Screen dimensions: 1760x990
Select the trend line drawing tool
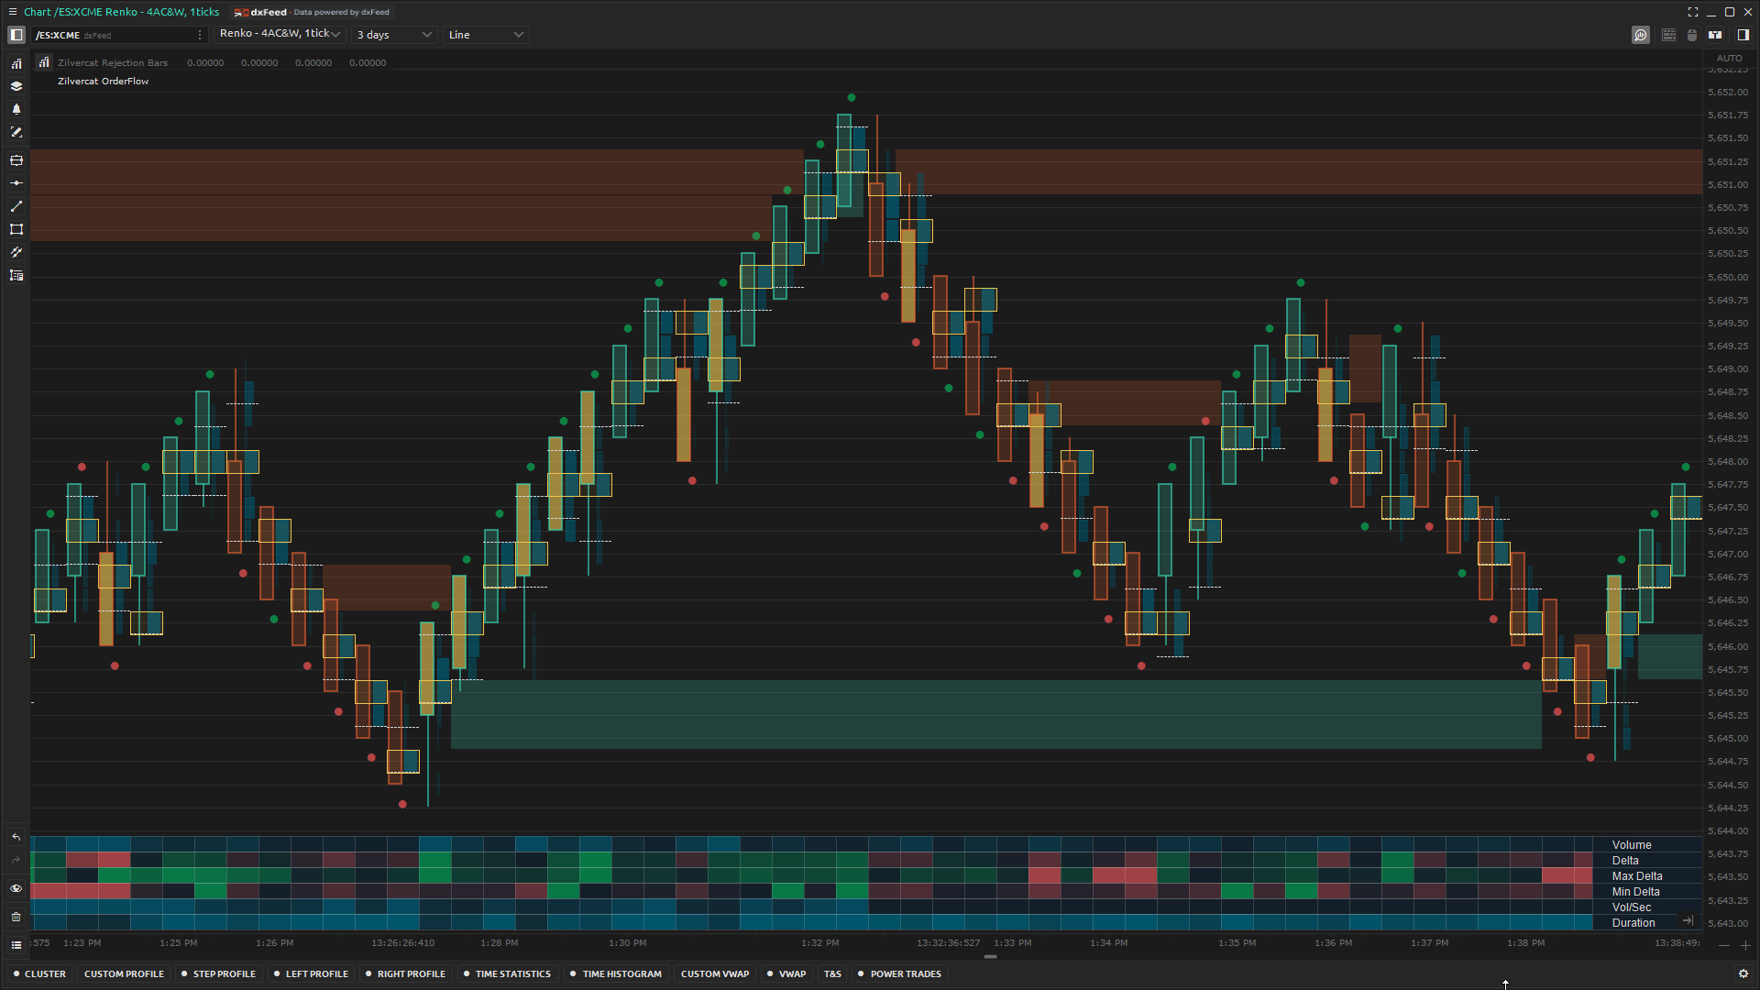[16, 207]
